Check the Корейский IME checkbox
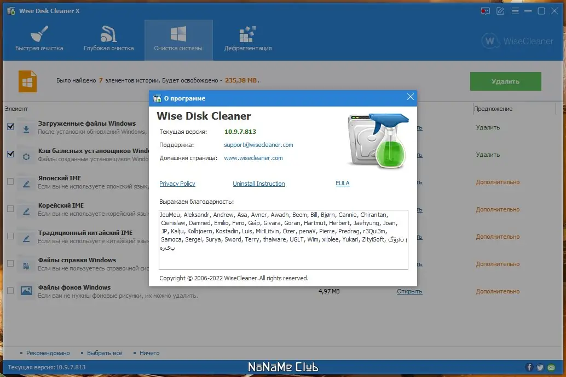The image size is (566, 377). (x=10, y=209)
